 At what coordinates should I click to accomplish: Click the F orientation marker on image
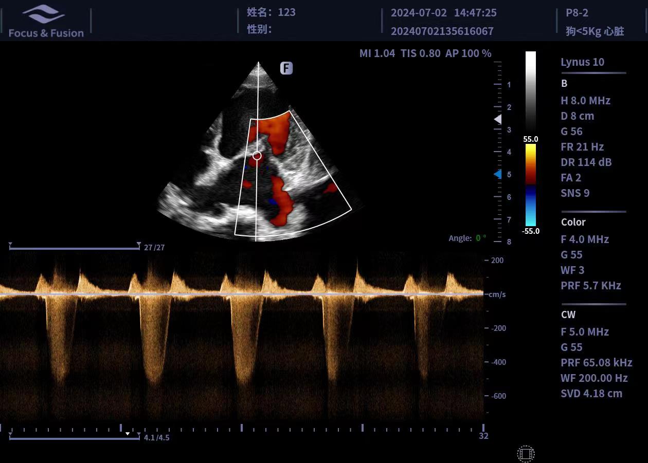(x=286, y=68)
